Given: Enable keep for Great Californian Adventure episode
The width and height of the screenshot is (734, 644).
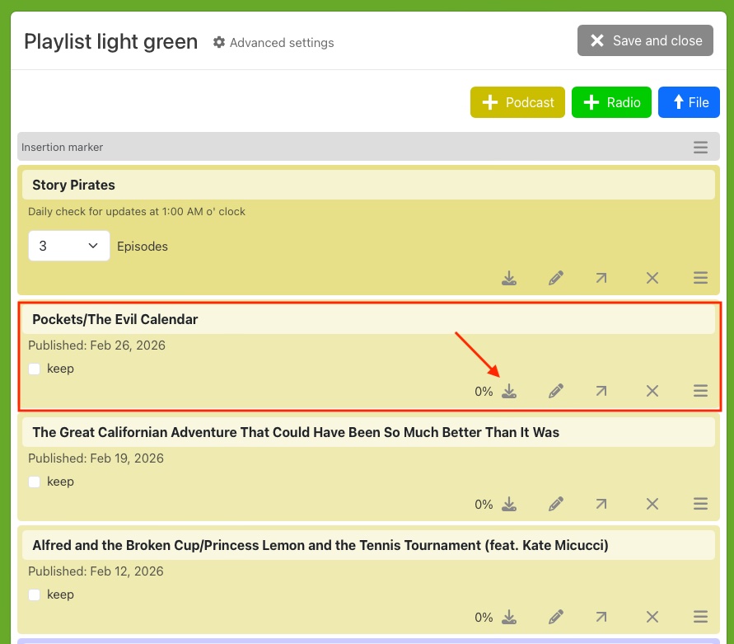Looking at the screenshot, I should (x=35, y=482).
